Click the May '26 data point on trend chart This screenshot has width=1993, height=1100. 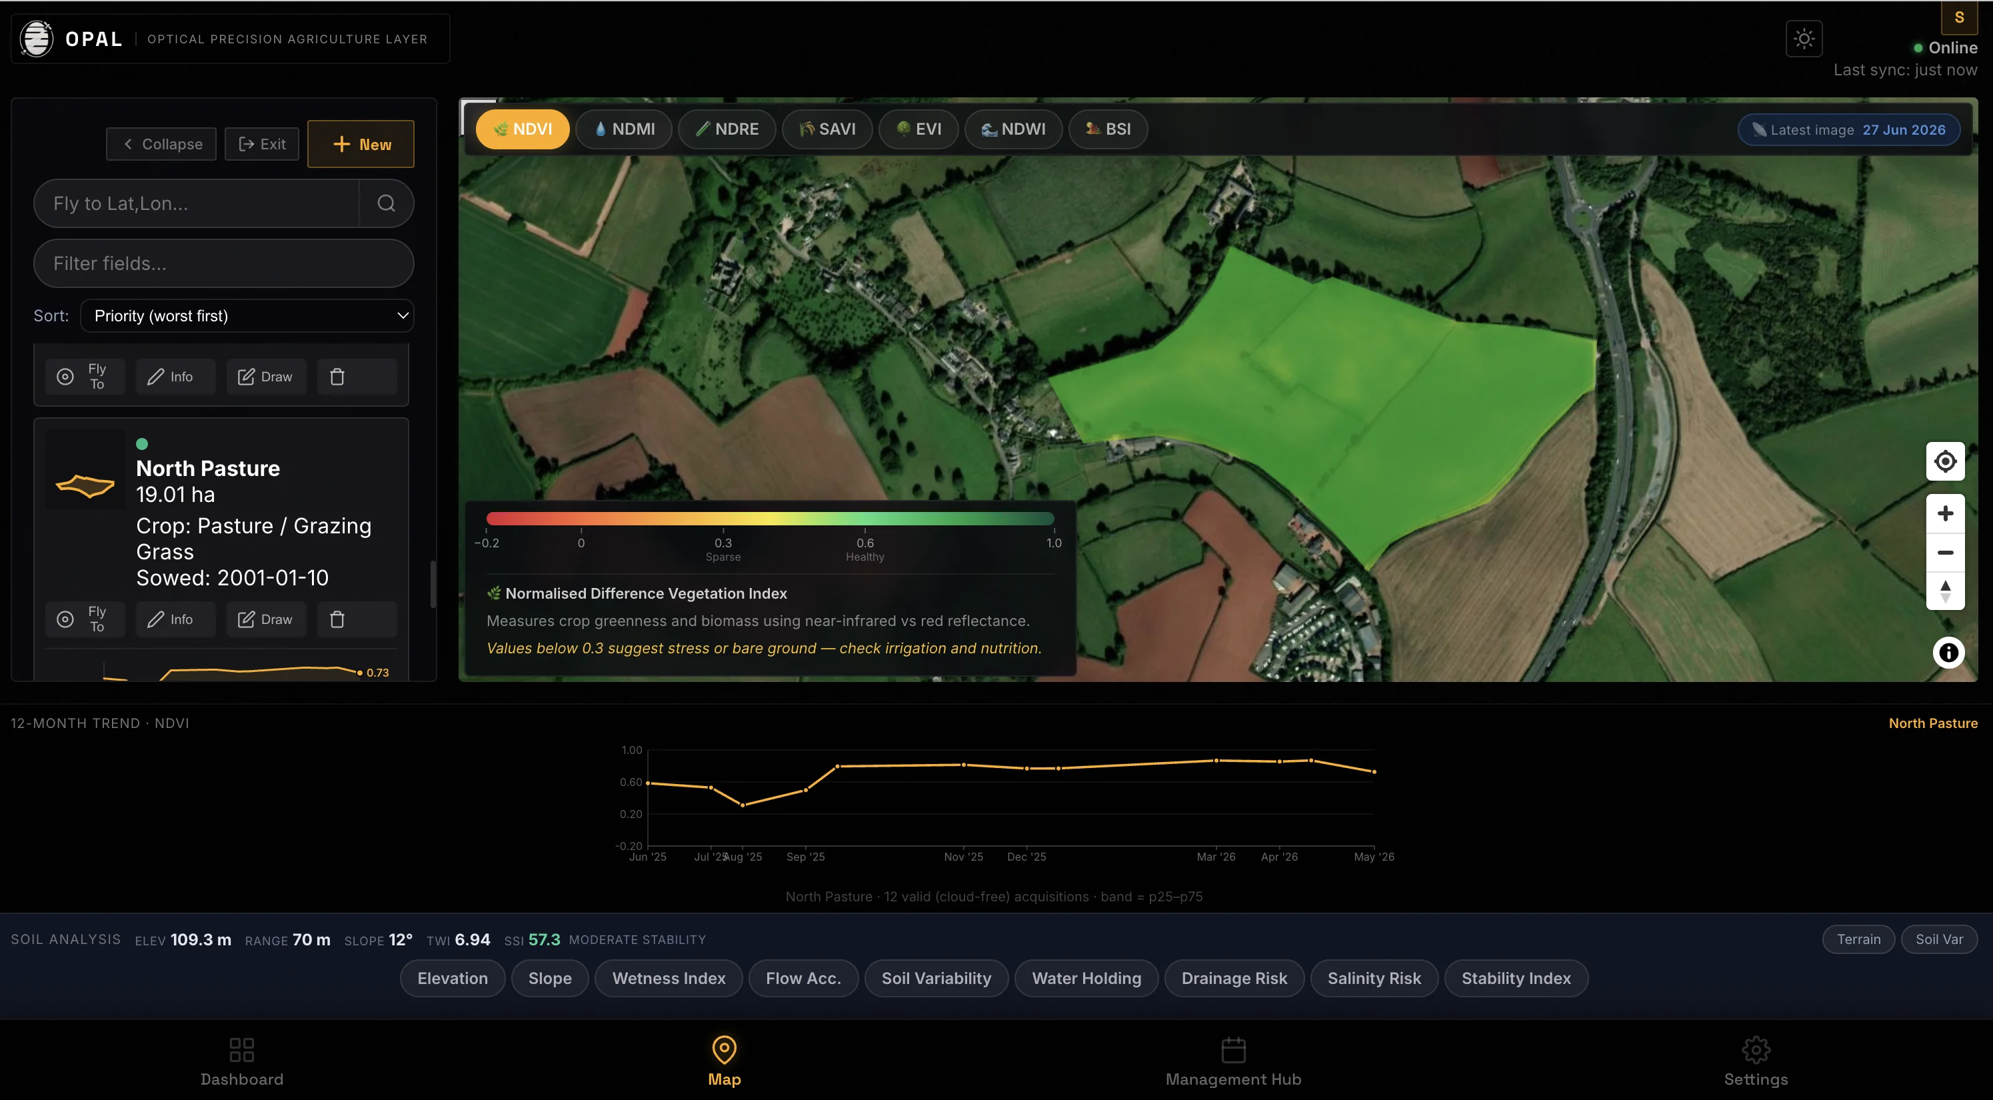click(x=1374, y=771)
